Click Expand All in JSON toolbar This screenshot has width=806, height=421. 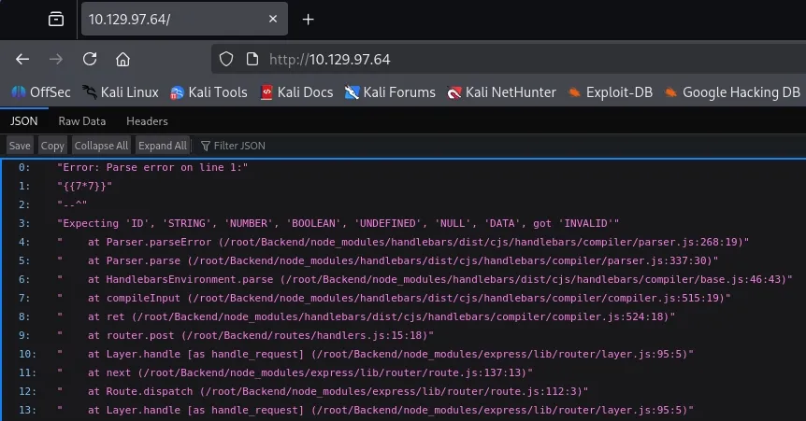tap(163, 146)
